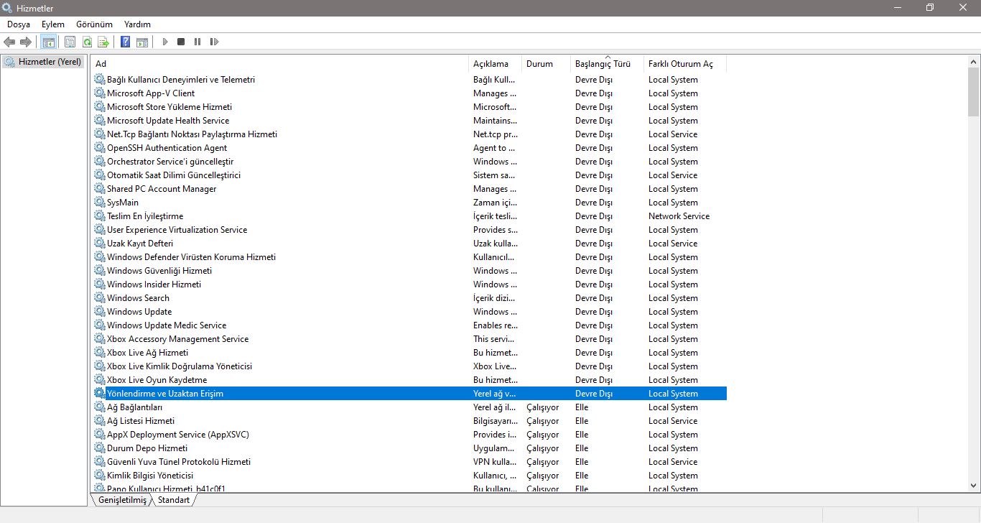The image size is (981, 523).
Task: Click the Network Service logon cell
Action: (x=679, y=216)
